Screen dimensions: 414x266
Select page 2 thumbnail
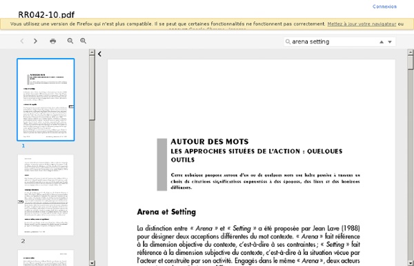tap(46, 195)
